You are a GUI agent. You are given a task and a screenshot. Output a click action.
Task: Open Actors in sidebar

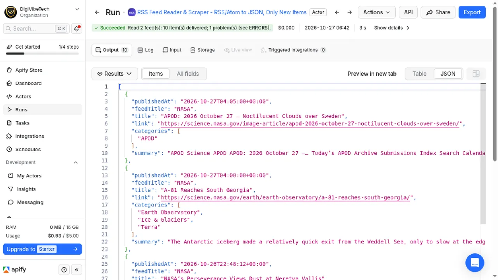tap(43, 96)
